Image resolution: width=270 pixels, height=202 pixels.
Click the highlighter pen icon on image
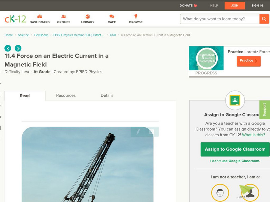click(138, 132)
